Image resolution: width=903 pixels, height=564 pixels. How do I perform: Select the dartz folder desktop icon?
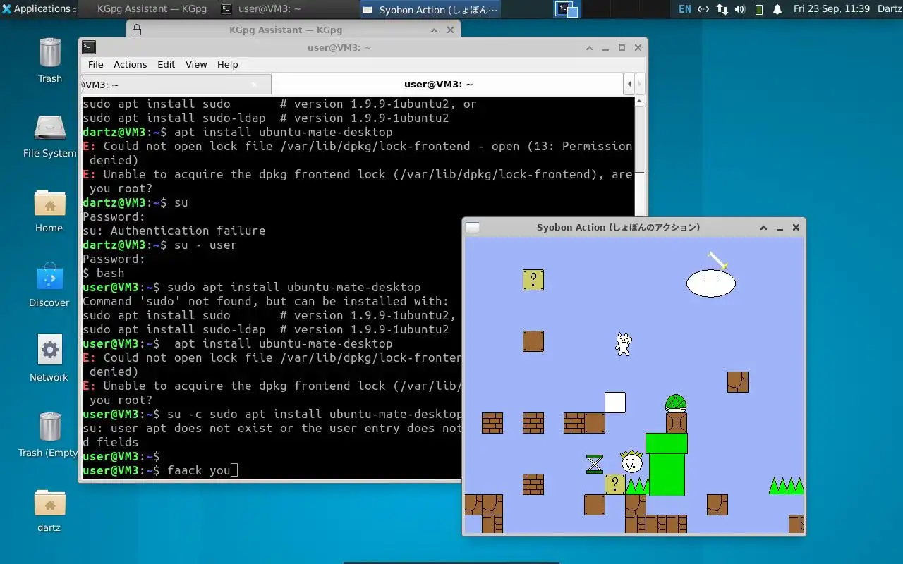49,510
